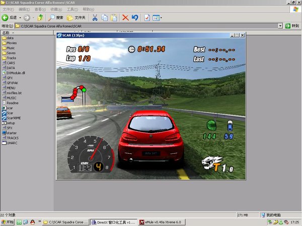Click the Copy toolbar icon
Image resolution: width=302 pixels, height=226 pixels.
[104, 17]
